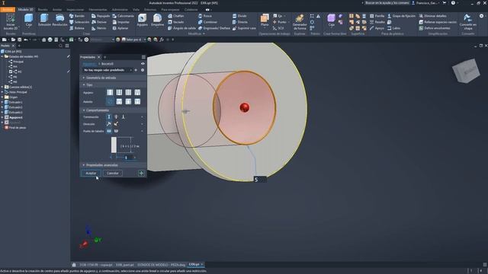
Task: Click the Parrilla grill tool
Action: point(377,16)
